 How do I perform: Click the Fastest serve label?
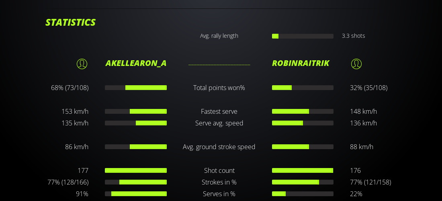[x=219, y=111]
